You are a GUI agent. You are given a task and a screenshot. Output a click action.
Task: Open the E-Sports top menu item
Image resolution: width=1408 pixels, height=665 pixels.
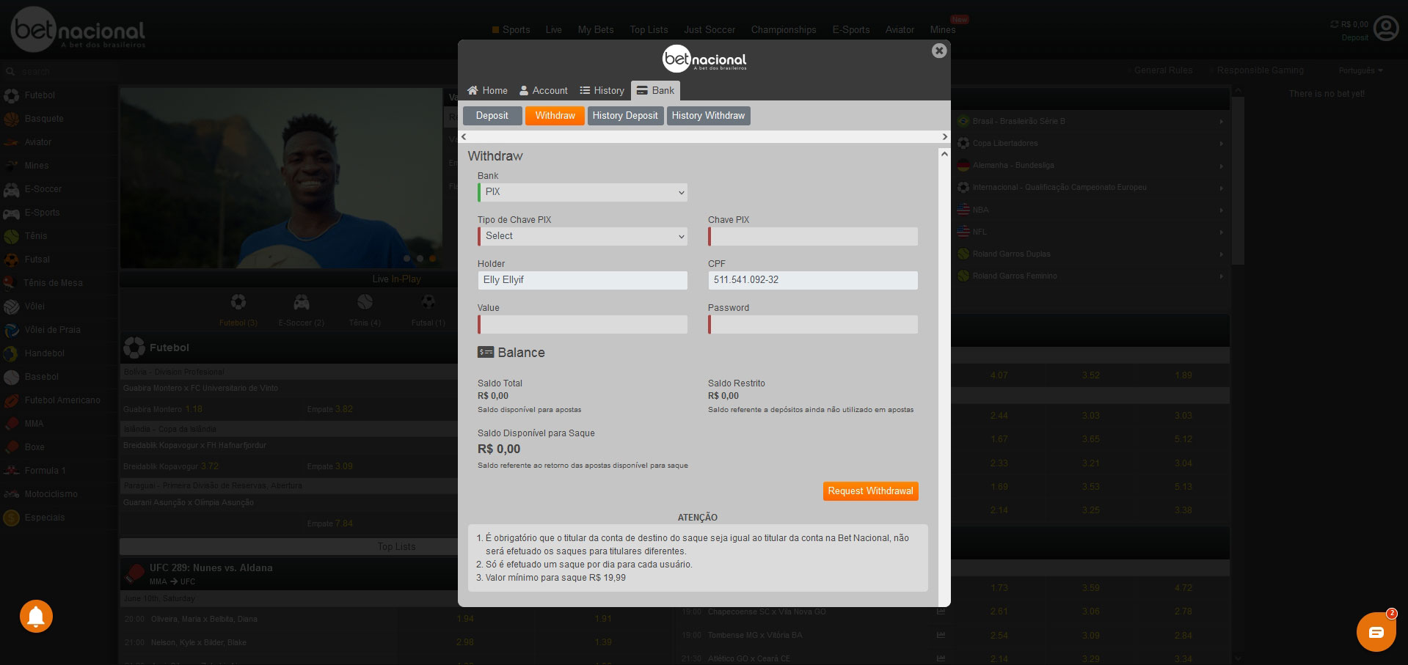tap(850, 30)
